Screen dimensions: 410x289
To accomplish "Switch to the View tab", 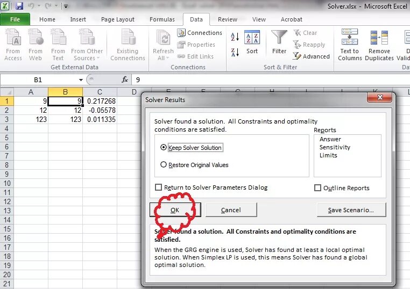I will 259,19.
